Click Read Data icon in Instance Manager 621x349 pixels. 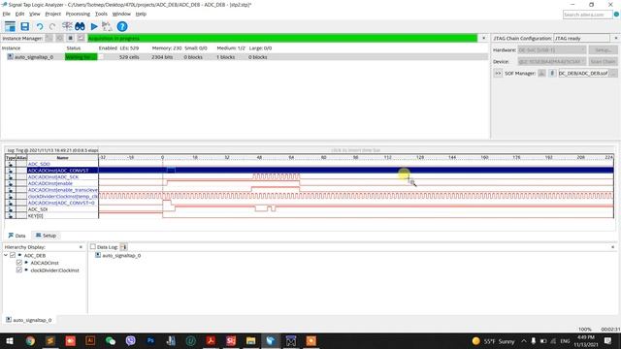pos(81,38)
